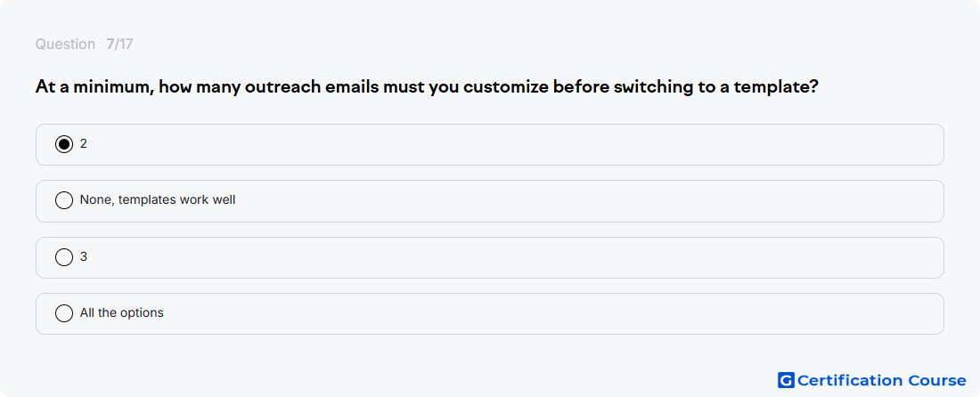Click the '2' answer label text

click(84, 144)
